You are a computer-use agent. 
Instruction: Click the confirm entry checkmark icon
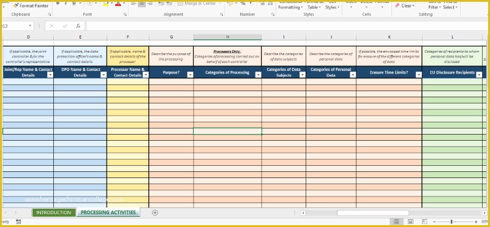pyautogui.click(x=65, y=26)
